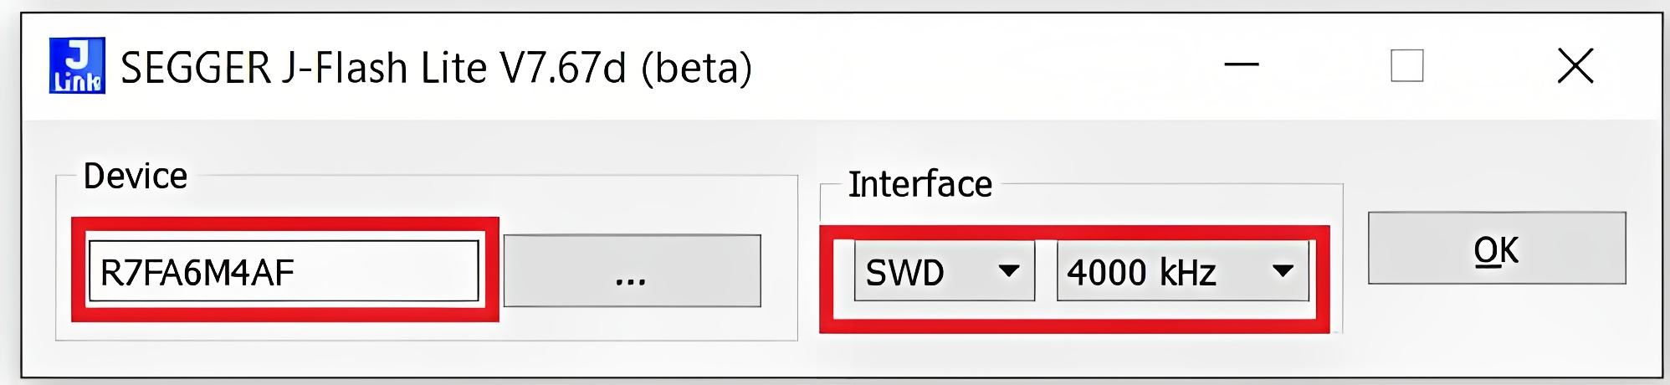
Task: Open device selection with the ellipsis button
Action: [x=632, y=271]
